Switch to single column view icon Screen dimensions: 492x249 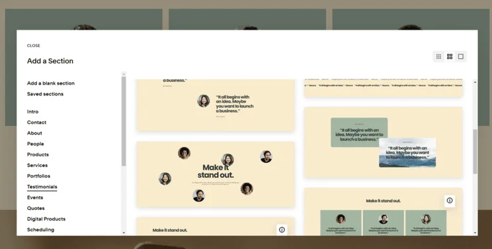pyautogui.click(x=461, y=56)
